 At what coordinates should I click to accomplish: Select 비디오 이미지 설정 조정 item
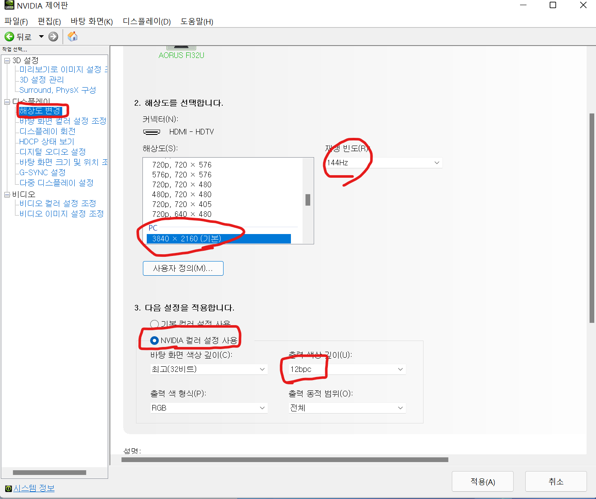pyautogui.click(x=62, y=214)
